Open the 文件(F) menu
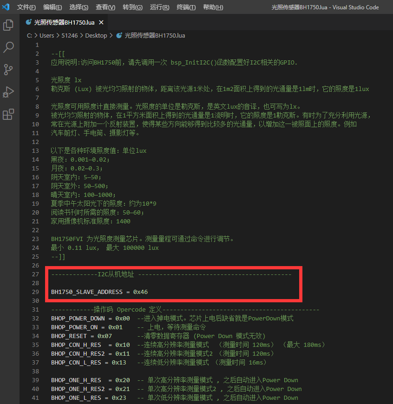Image resolution: width=393 pixels, height=404 pixels. pyautogui.click(x=26, y=7)
